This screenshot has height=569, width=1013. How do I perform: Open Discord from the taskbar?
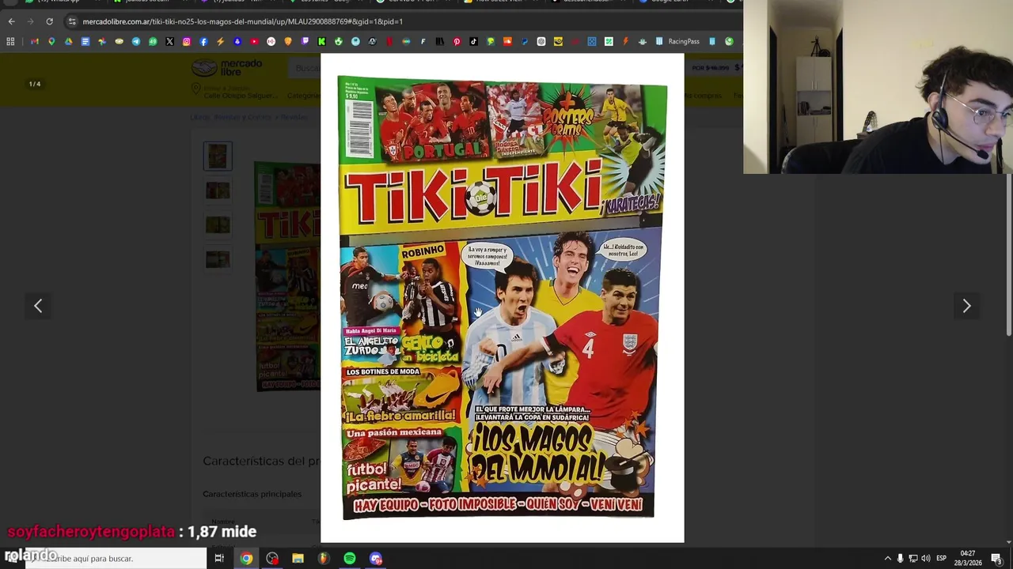click(x=375, y=558)
